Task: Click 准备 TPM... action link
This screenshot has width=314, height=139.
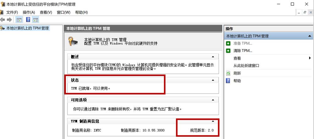Action: click(243, 43)
